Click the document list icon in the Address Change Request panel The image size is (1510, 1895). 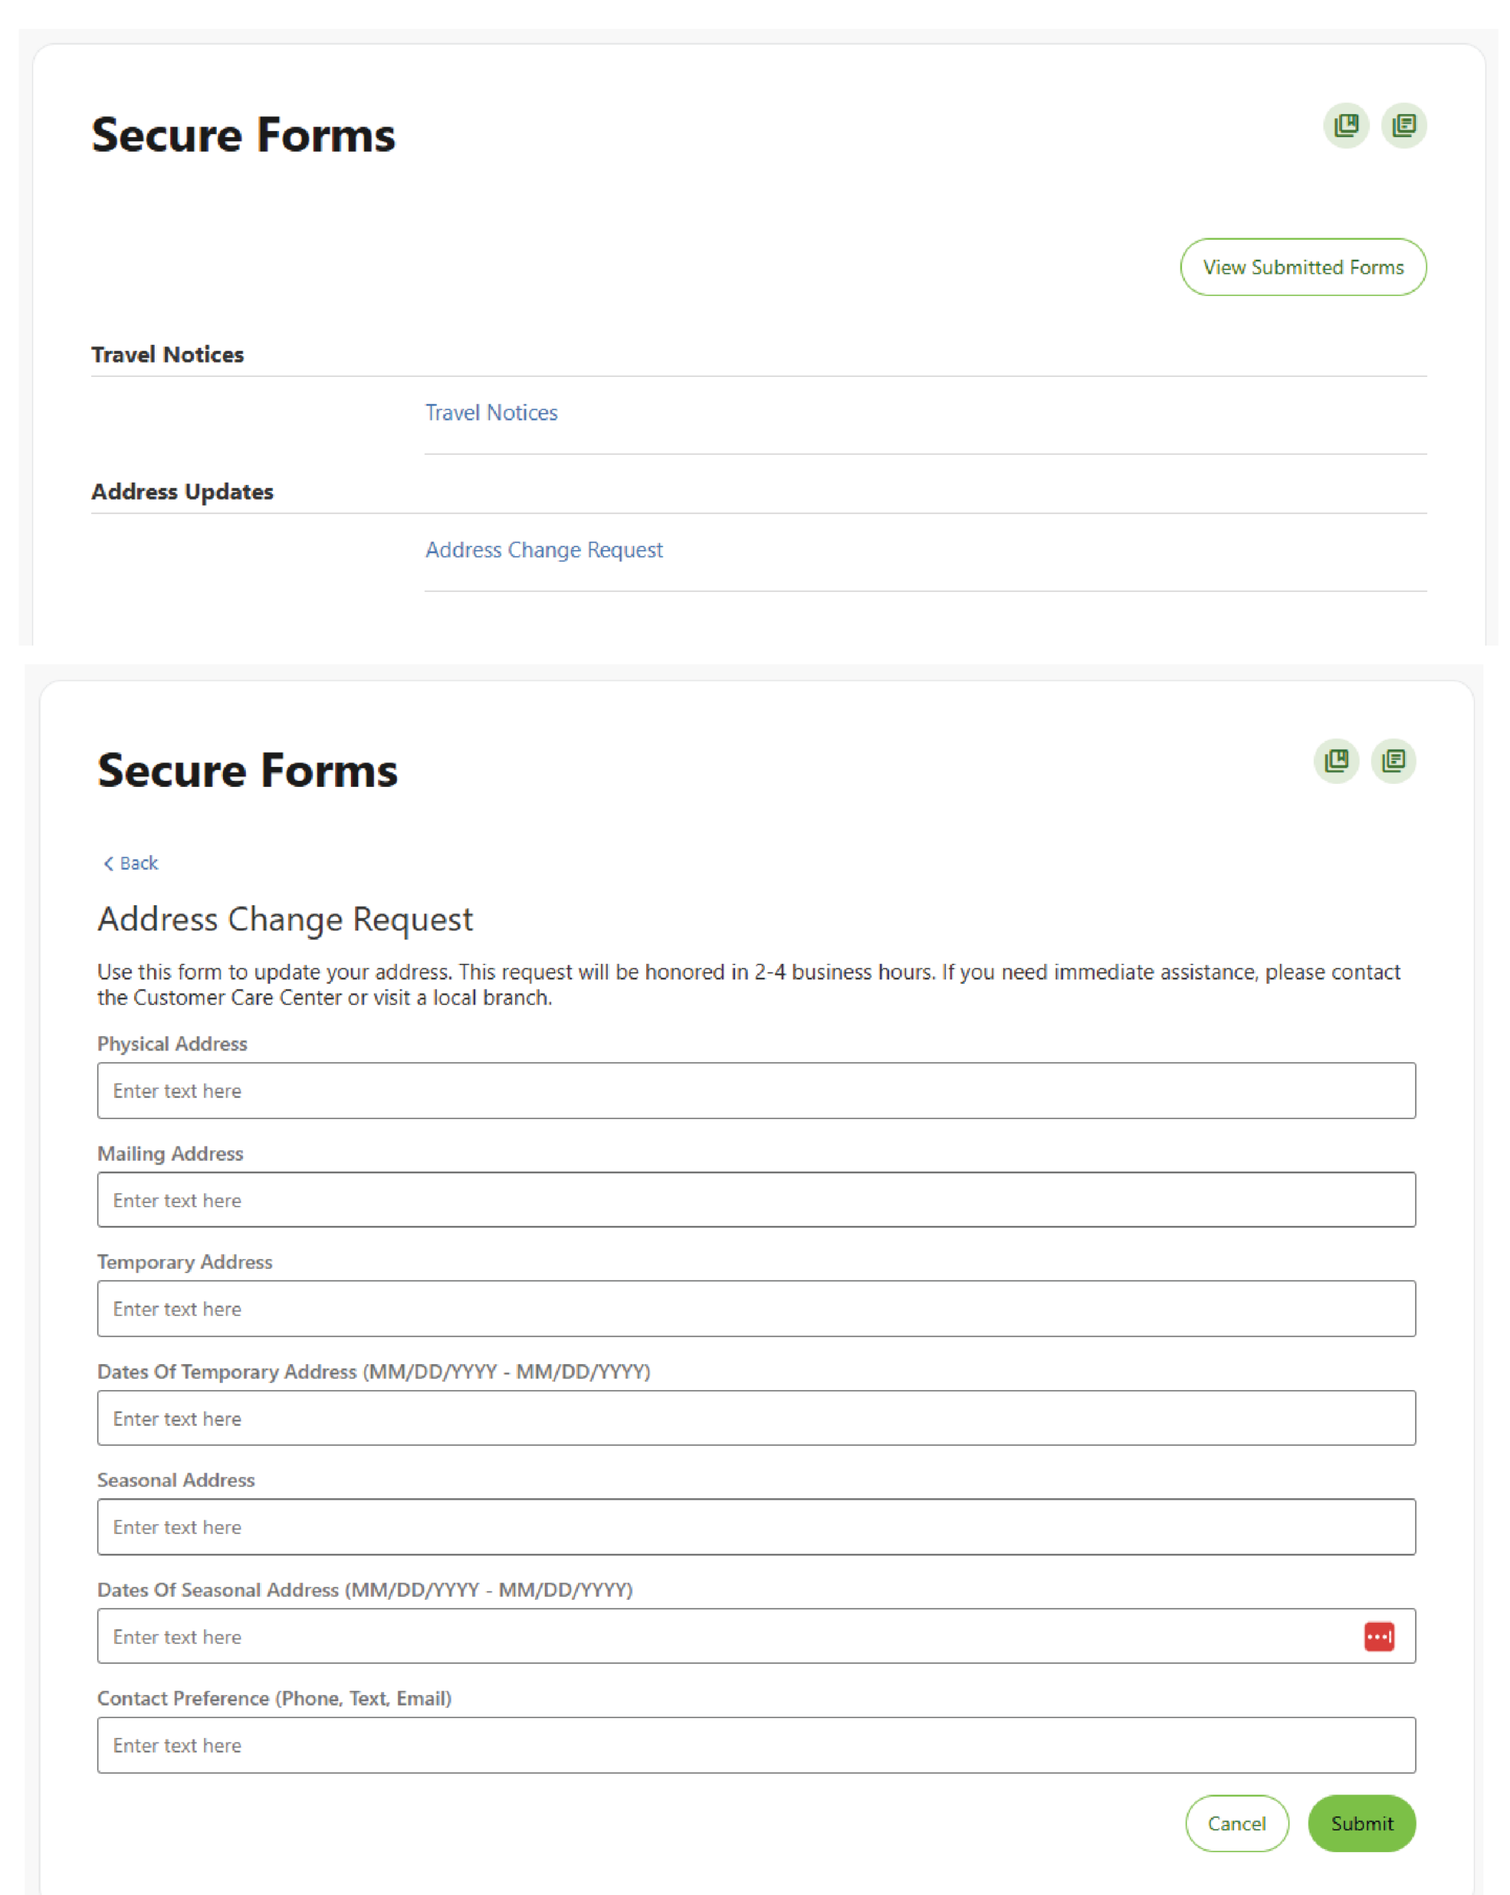click(1393, 760)
